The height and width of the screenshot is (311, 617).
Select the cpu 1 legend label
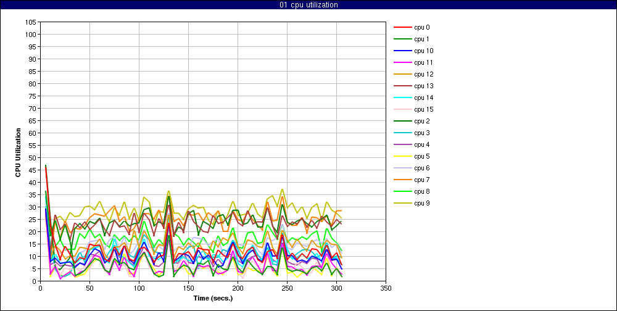coord(422,39)
